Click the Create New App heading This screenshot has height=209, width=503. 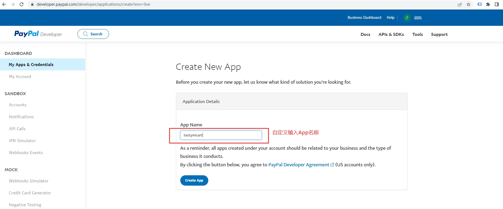pyautogui.click(x=208, y=67)
